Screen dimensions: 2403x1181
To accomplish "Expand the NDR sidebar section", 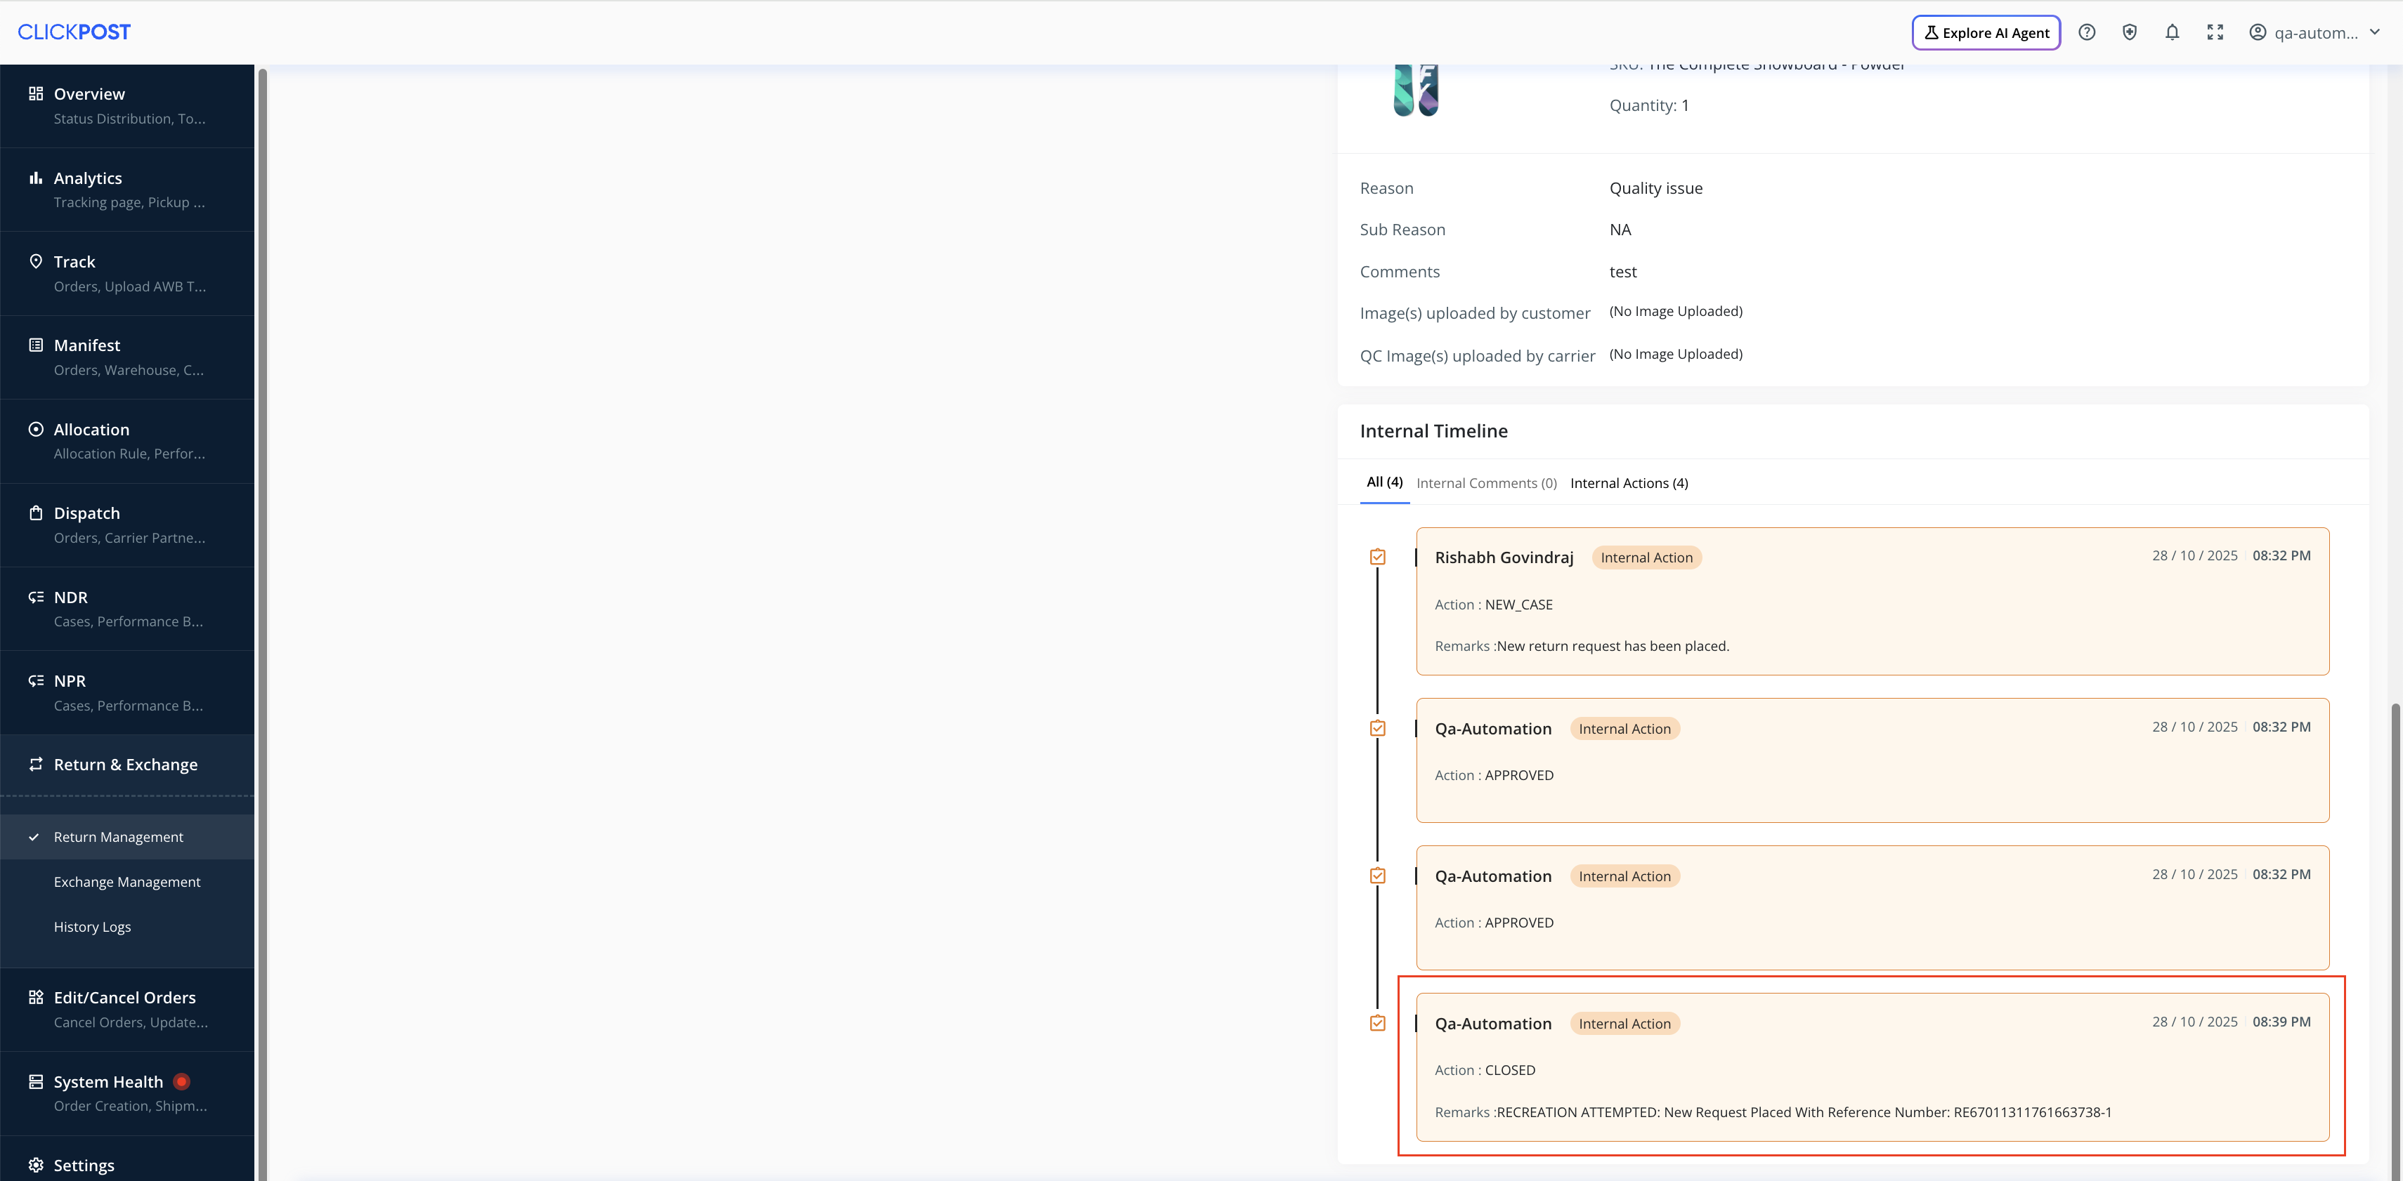I will [x=71, y=598].
